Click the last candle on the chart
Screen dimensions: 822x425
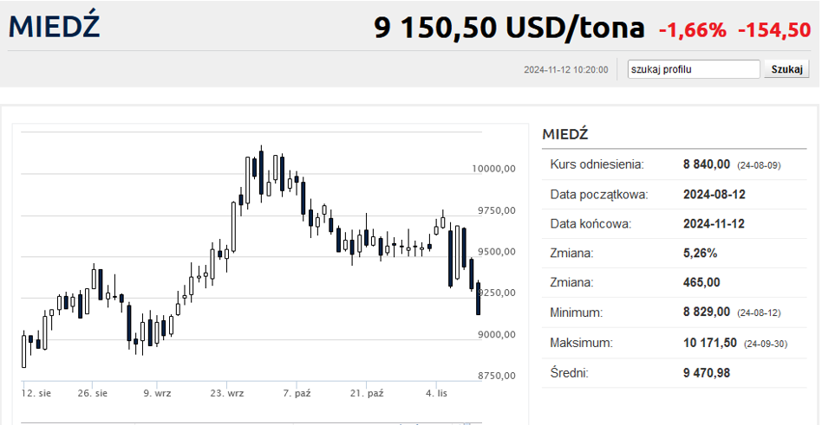coord(479,299)
